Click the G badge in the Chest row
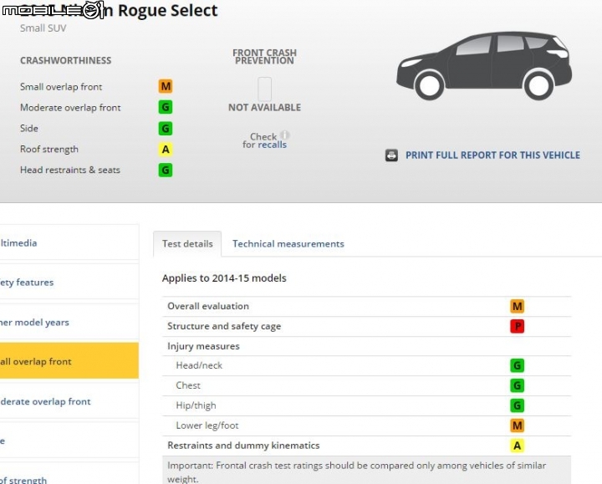The height and width of the screenshot is (484, 602). click(x=518, y=385)
